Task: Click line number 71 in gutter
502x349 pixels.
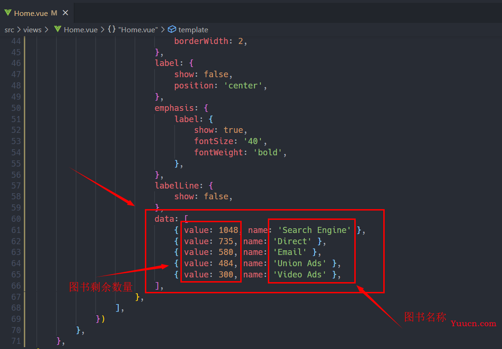Action: click(x=16, y=342)
